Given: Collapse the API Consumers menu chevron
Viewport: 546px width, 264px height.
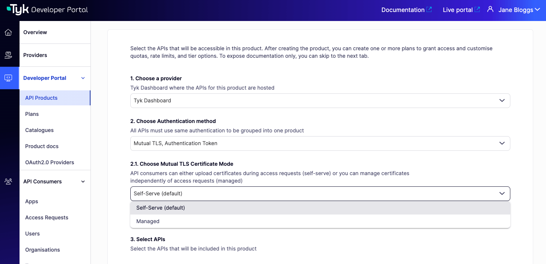Looking at the screenshot, I should click(x=83, y=181).
